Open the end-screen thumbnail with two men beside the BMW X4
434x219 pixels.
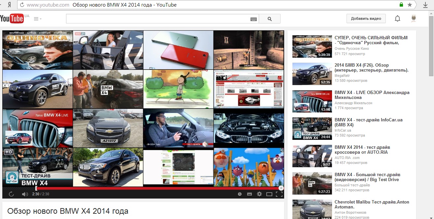(108, 89)
